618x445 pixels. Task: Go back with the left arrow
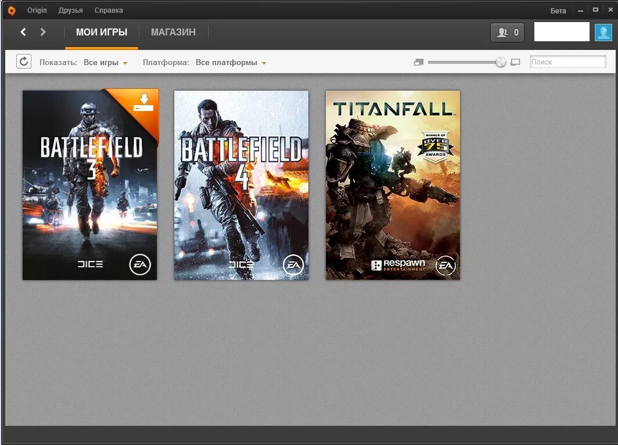tap(23, 32)
